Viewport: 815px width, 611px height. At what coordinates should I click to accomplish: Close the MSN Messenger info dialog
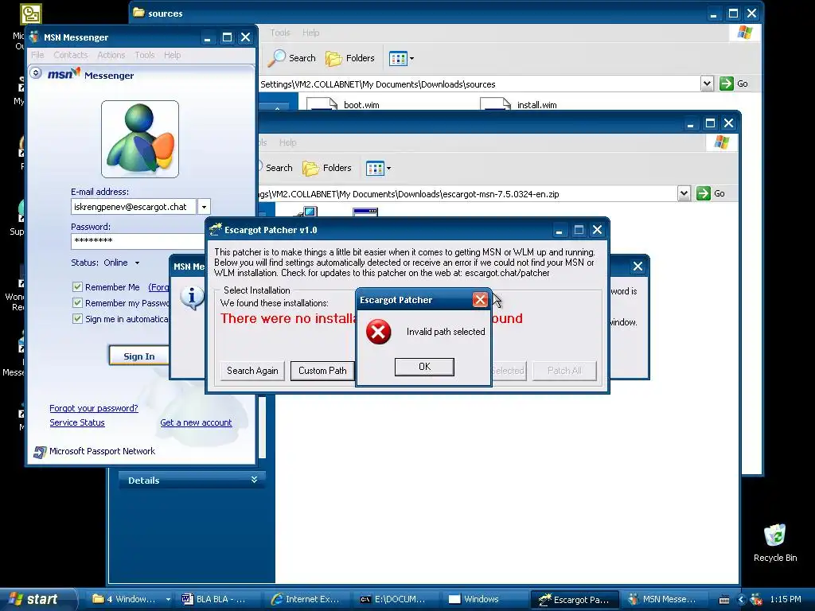pyautogui.click(x=638, y=266)
